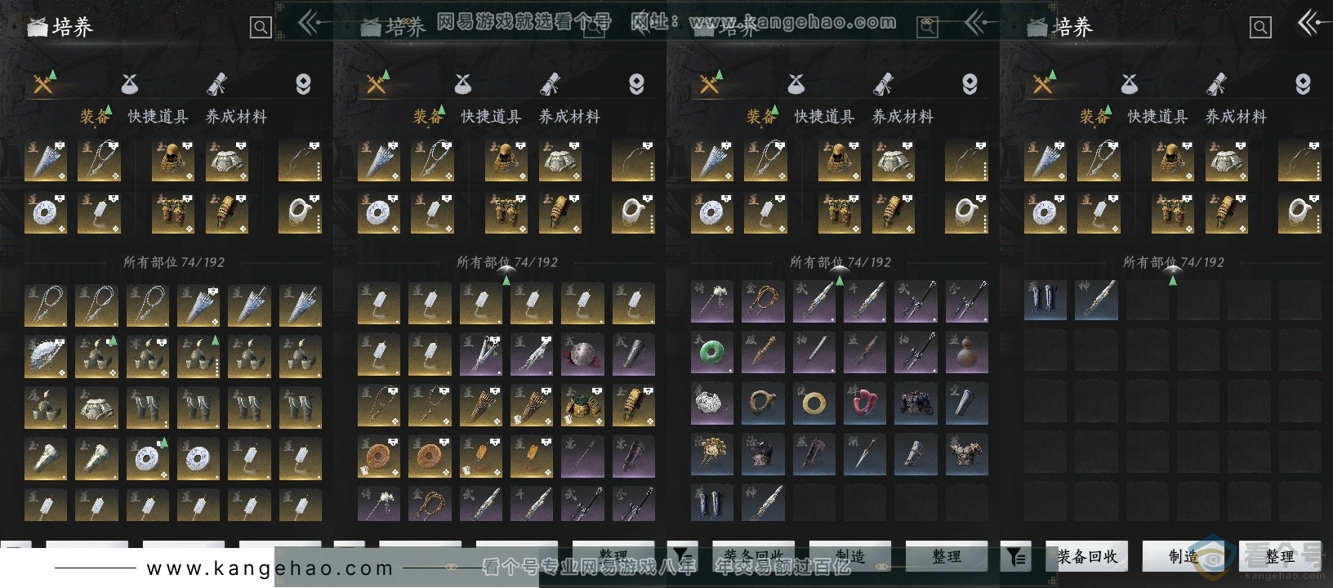Image resolution: width=1333 pixels, height=588 pixels.
Task: Click the back chevrons in the rightmost panel
Action: click(1310, 23)
